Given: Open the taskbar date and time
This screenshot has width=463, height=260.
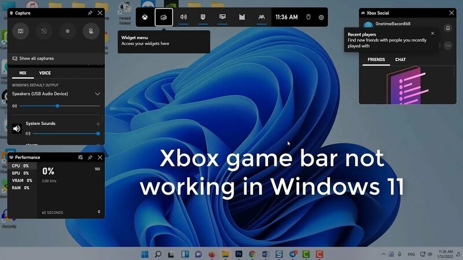Looking at the screenshot, I should pyautogui.click(x=446, y=254).
